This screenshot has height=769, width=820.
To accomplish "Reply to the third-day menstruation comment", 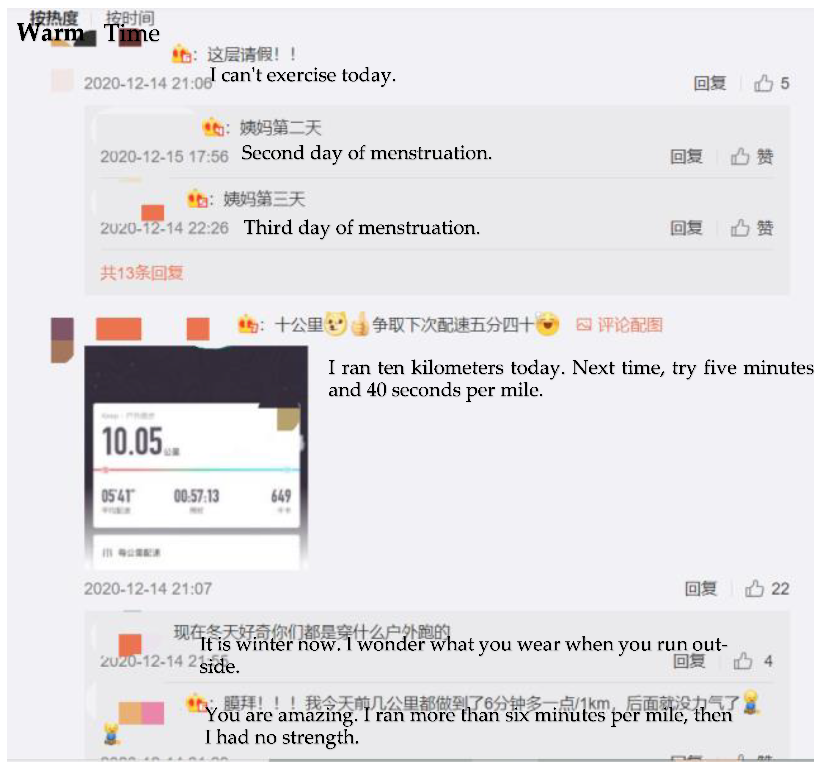I will pyautogui.click(x=687, y=228).
